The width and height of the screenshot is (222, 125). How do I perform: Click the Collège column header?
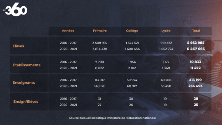point(132,31)
